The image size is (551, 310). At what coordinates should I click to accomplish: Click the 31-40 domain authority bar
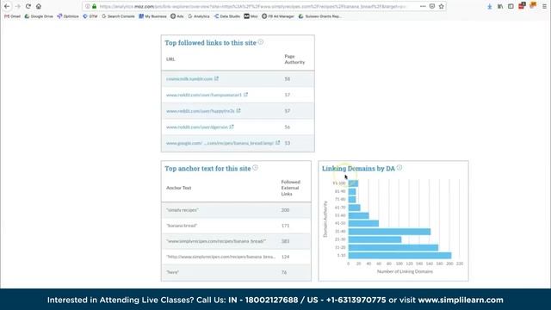pyautogui.click(x=389, y=232)
